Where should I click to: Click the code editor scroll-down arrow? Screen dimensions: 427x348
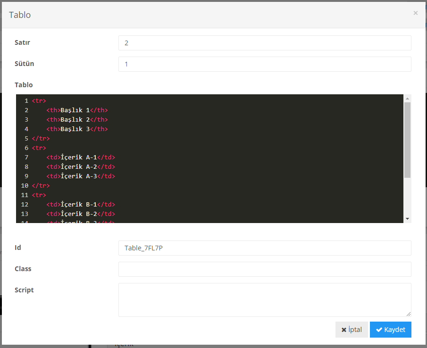(408, 219)
